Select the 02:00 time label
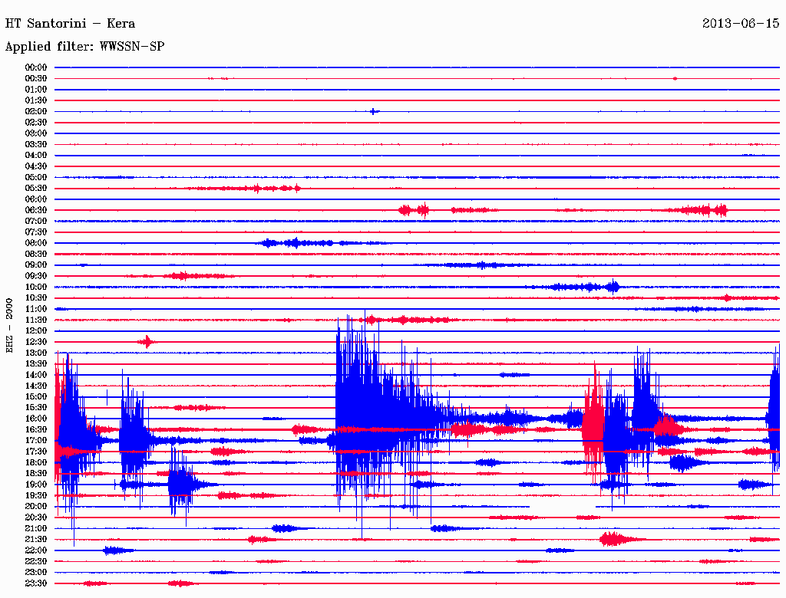Screen dimensions: 786x598 [x=36, y=111]
